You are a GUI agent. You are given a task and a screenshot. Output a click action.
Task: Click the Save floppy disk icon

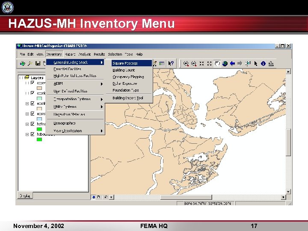[38, 63]
